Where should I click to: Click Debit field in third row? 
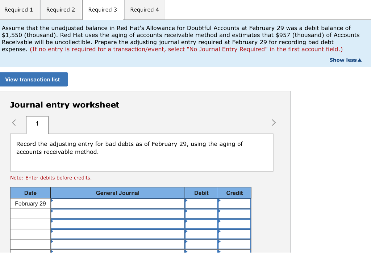(201, 224)
